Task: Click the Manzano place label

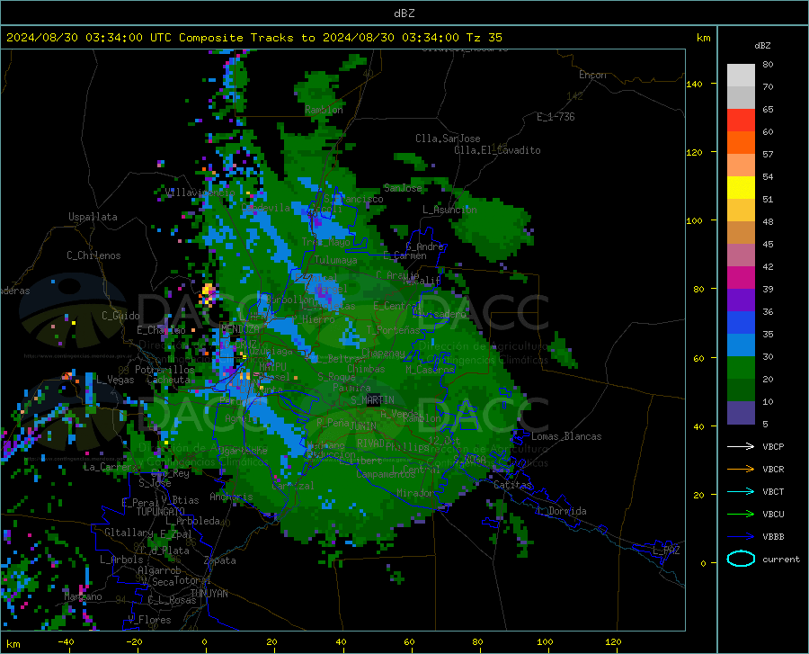Action: pos(83,596)
